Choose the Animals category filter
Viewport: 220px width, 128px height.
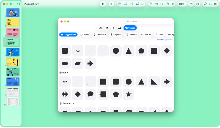click(131, 35)
